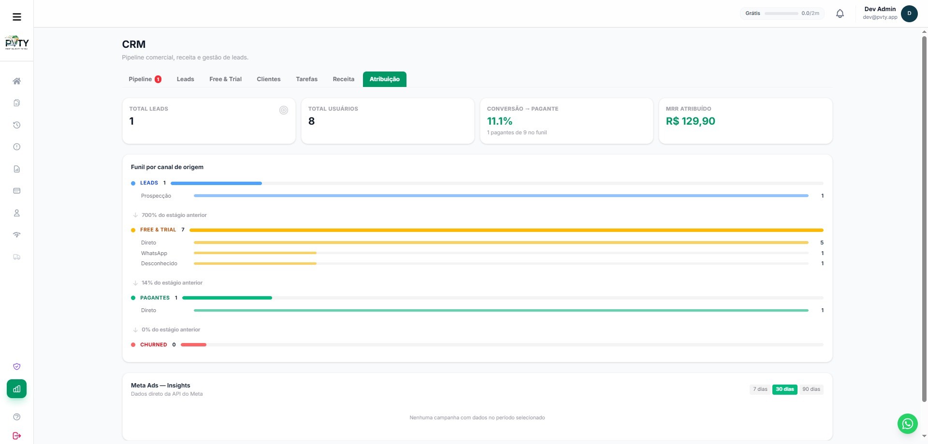Switch to the Receita tab
The image size is (928, 444).
[343, 79]
